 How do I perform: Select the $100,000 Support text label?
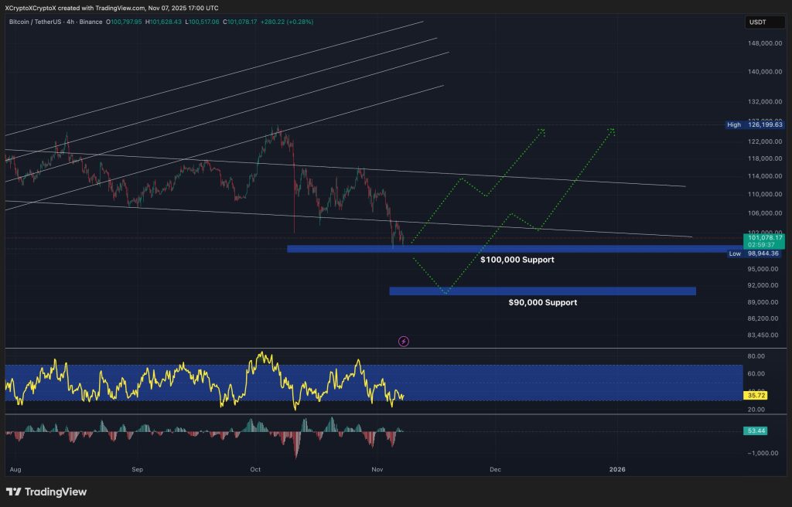(517, 260)
